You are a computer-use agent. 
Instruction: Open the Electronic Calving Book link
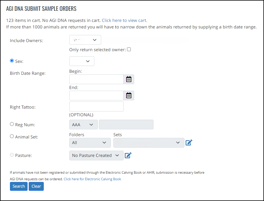click(x=92, y=179)
